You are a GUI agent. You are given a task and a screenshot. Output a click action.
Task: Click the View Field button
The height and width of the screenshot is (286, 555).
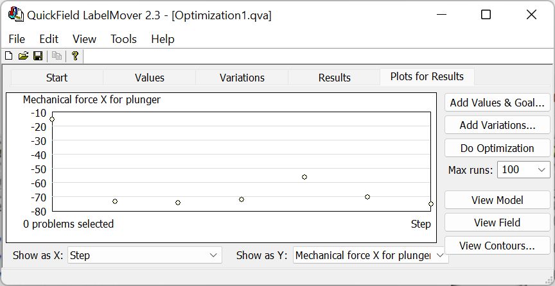click(x=497, y=223)
